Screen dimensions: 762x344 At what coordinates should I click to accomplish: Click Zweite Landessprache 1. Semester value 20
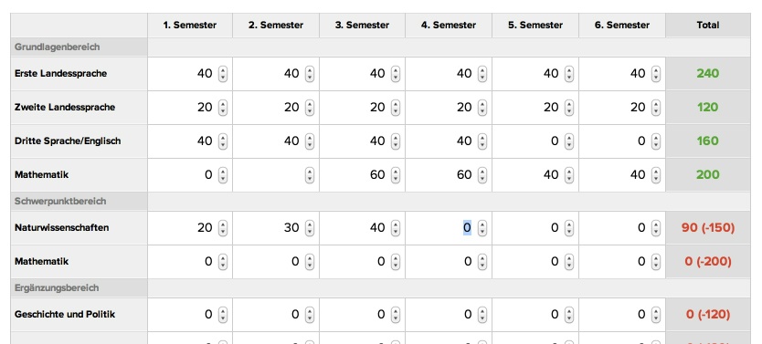pyautogui.click(x=205, y=108)
